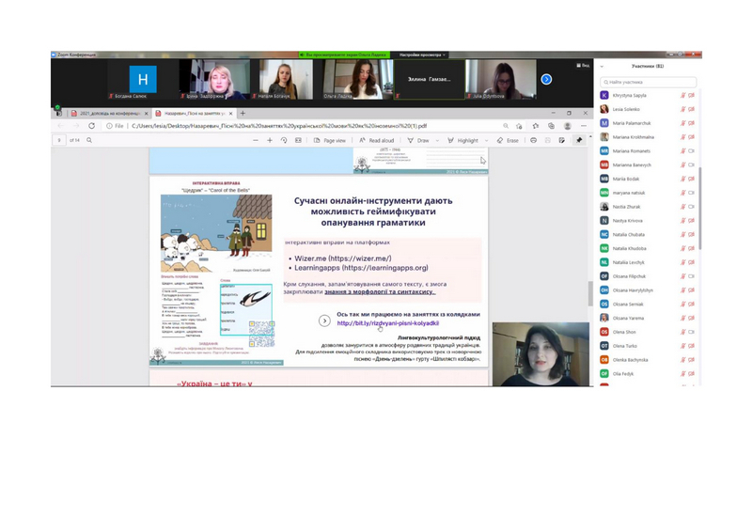Open the browser Favorites list
This screenshot has height=532, width=752.
(x=535, y=126)
